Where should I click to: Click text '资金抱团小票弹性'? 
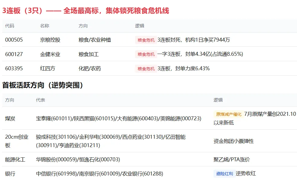coord(234,141)
